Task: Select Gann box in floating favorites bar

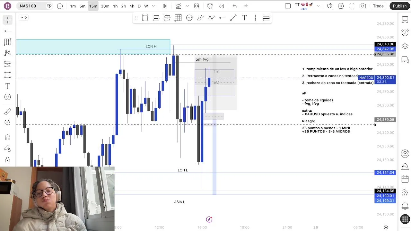Action: [178, 18]
